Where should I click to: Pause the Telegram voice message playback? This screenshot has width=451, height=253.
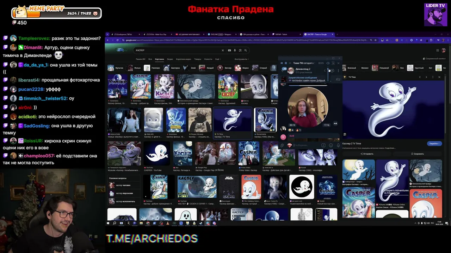coord(286,63)
